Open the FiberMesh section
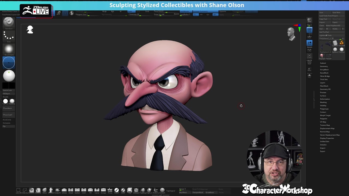This screenshot has height=196, width=349. tap(324, 86)
